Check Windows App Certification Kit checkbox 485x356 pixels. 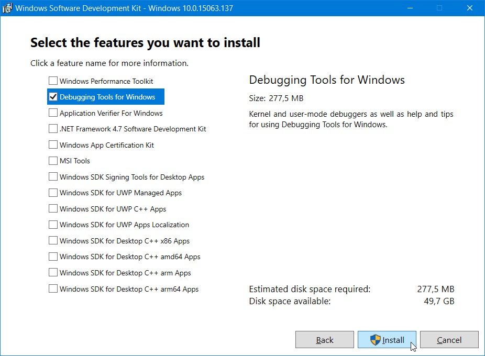(53, 144)
